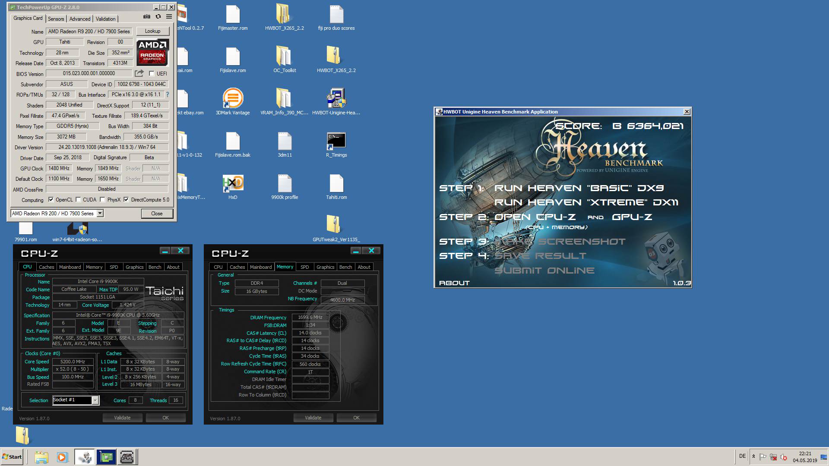This screenshot has width=829, height=466.
Task: Open Windows Explorer from the taskbar
Action: [41, 457]
